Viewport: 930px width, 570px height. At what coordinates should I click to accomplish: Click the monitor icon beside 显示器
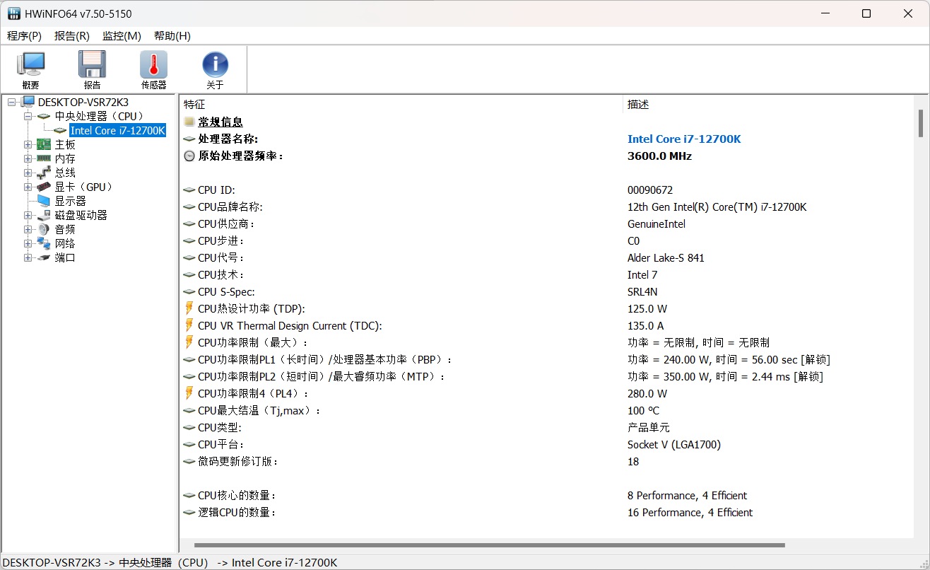[44, 201]
